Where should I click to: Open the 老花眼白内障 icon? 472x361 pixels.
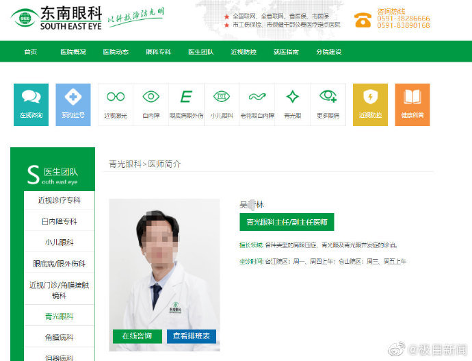pos(257,104)
